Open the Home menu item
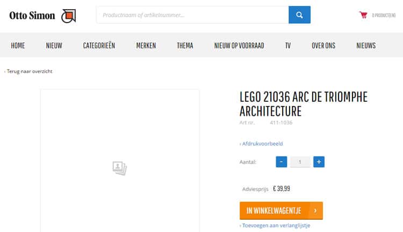403x232 pixels. tap(18, 46)
